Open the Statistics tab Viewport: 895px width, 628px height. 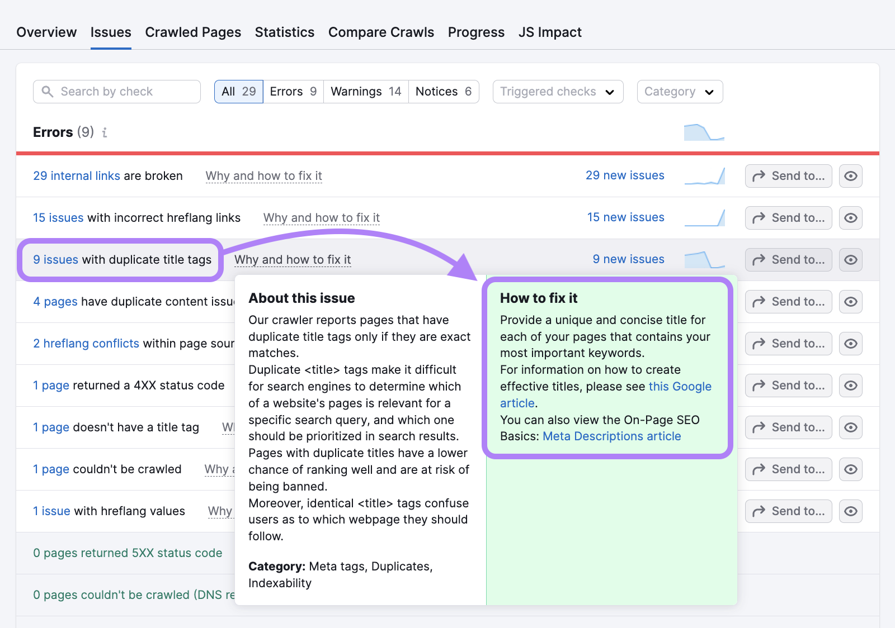tap(285, 32)
